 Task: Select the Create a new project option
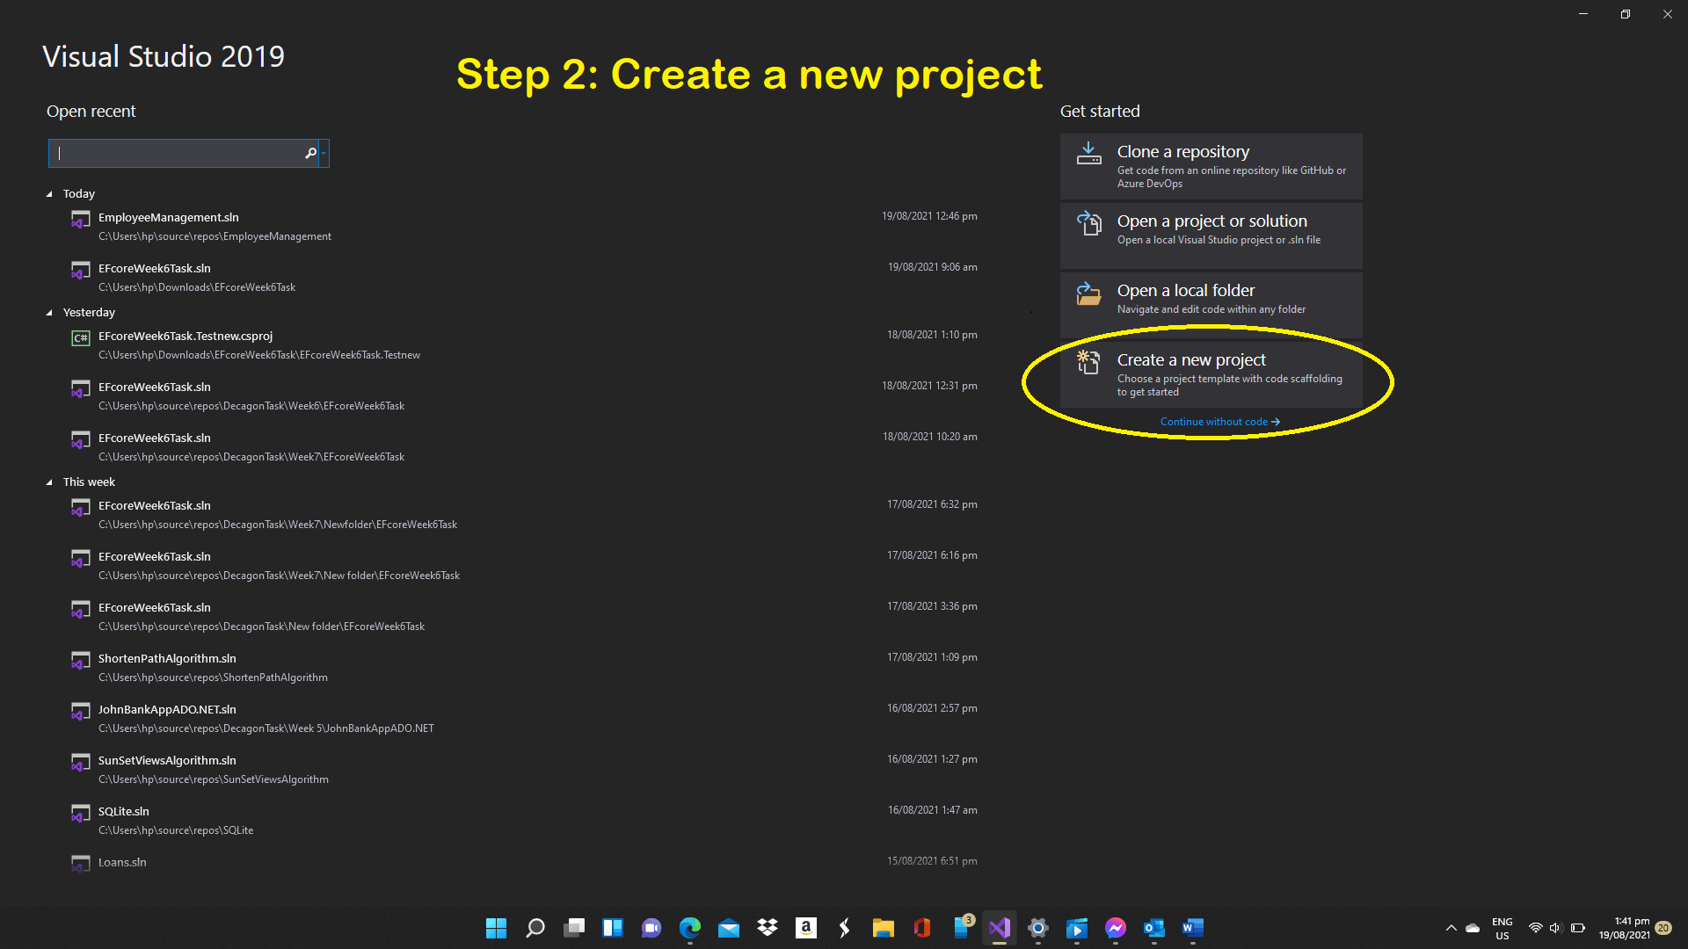[x=1190, y=359]
